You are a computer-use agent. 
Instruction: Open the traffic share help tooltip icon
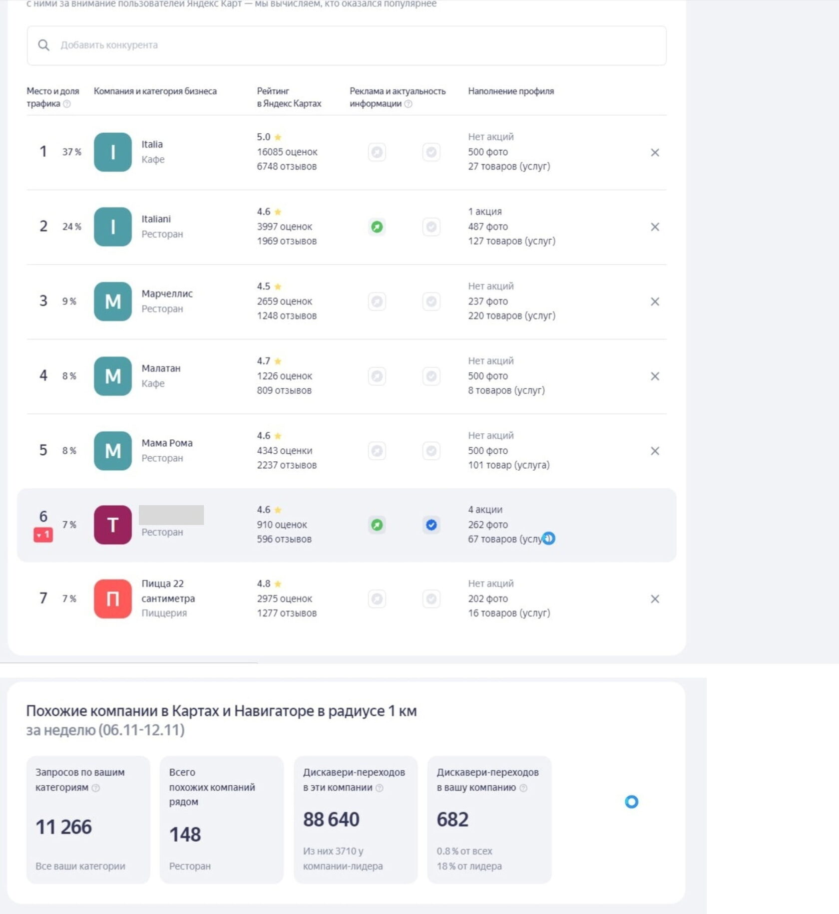tap(67, 104)
